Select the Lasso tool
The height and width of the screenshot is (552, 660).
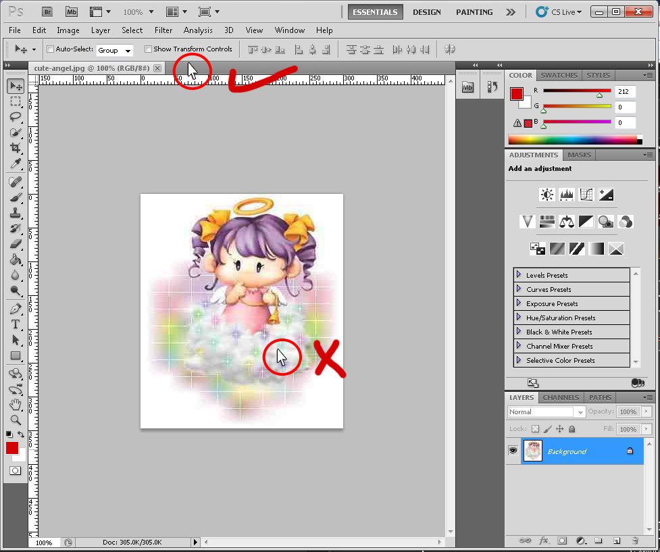point(16,117)
